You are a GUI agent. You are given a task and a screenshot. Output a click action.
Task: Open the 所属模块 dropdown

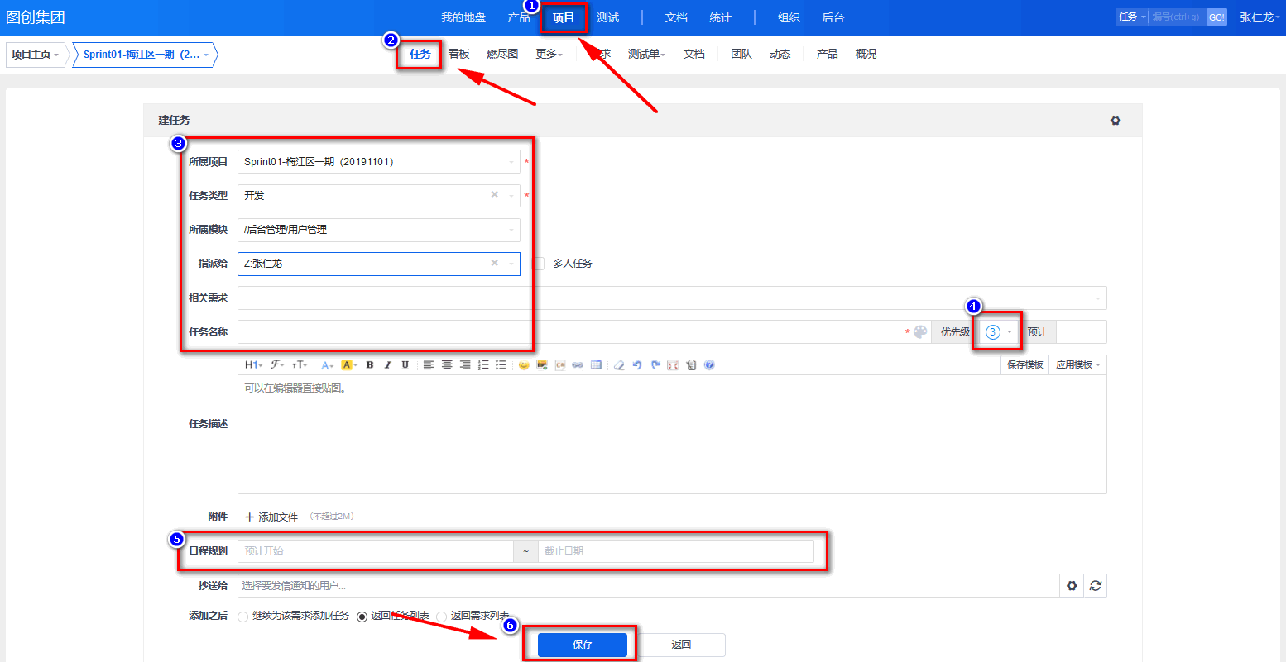(379, 229)
